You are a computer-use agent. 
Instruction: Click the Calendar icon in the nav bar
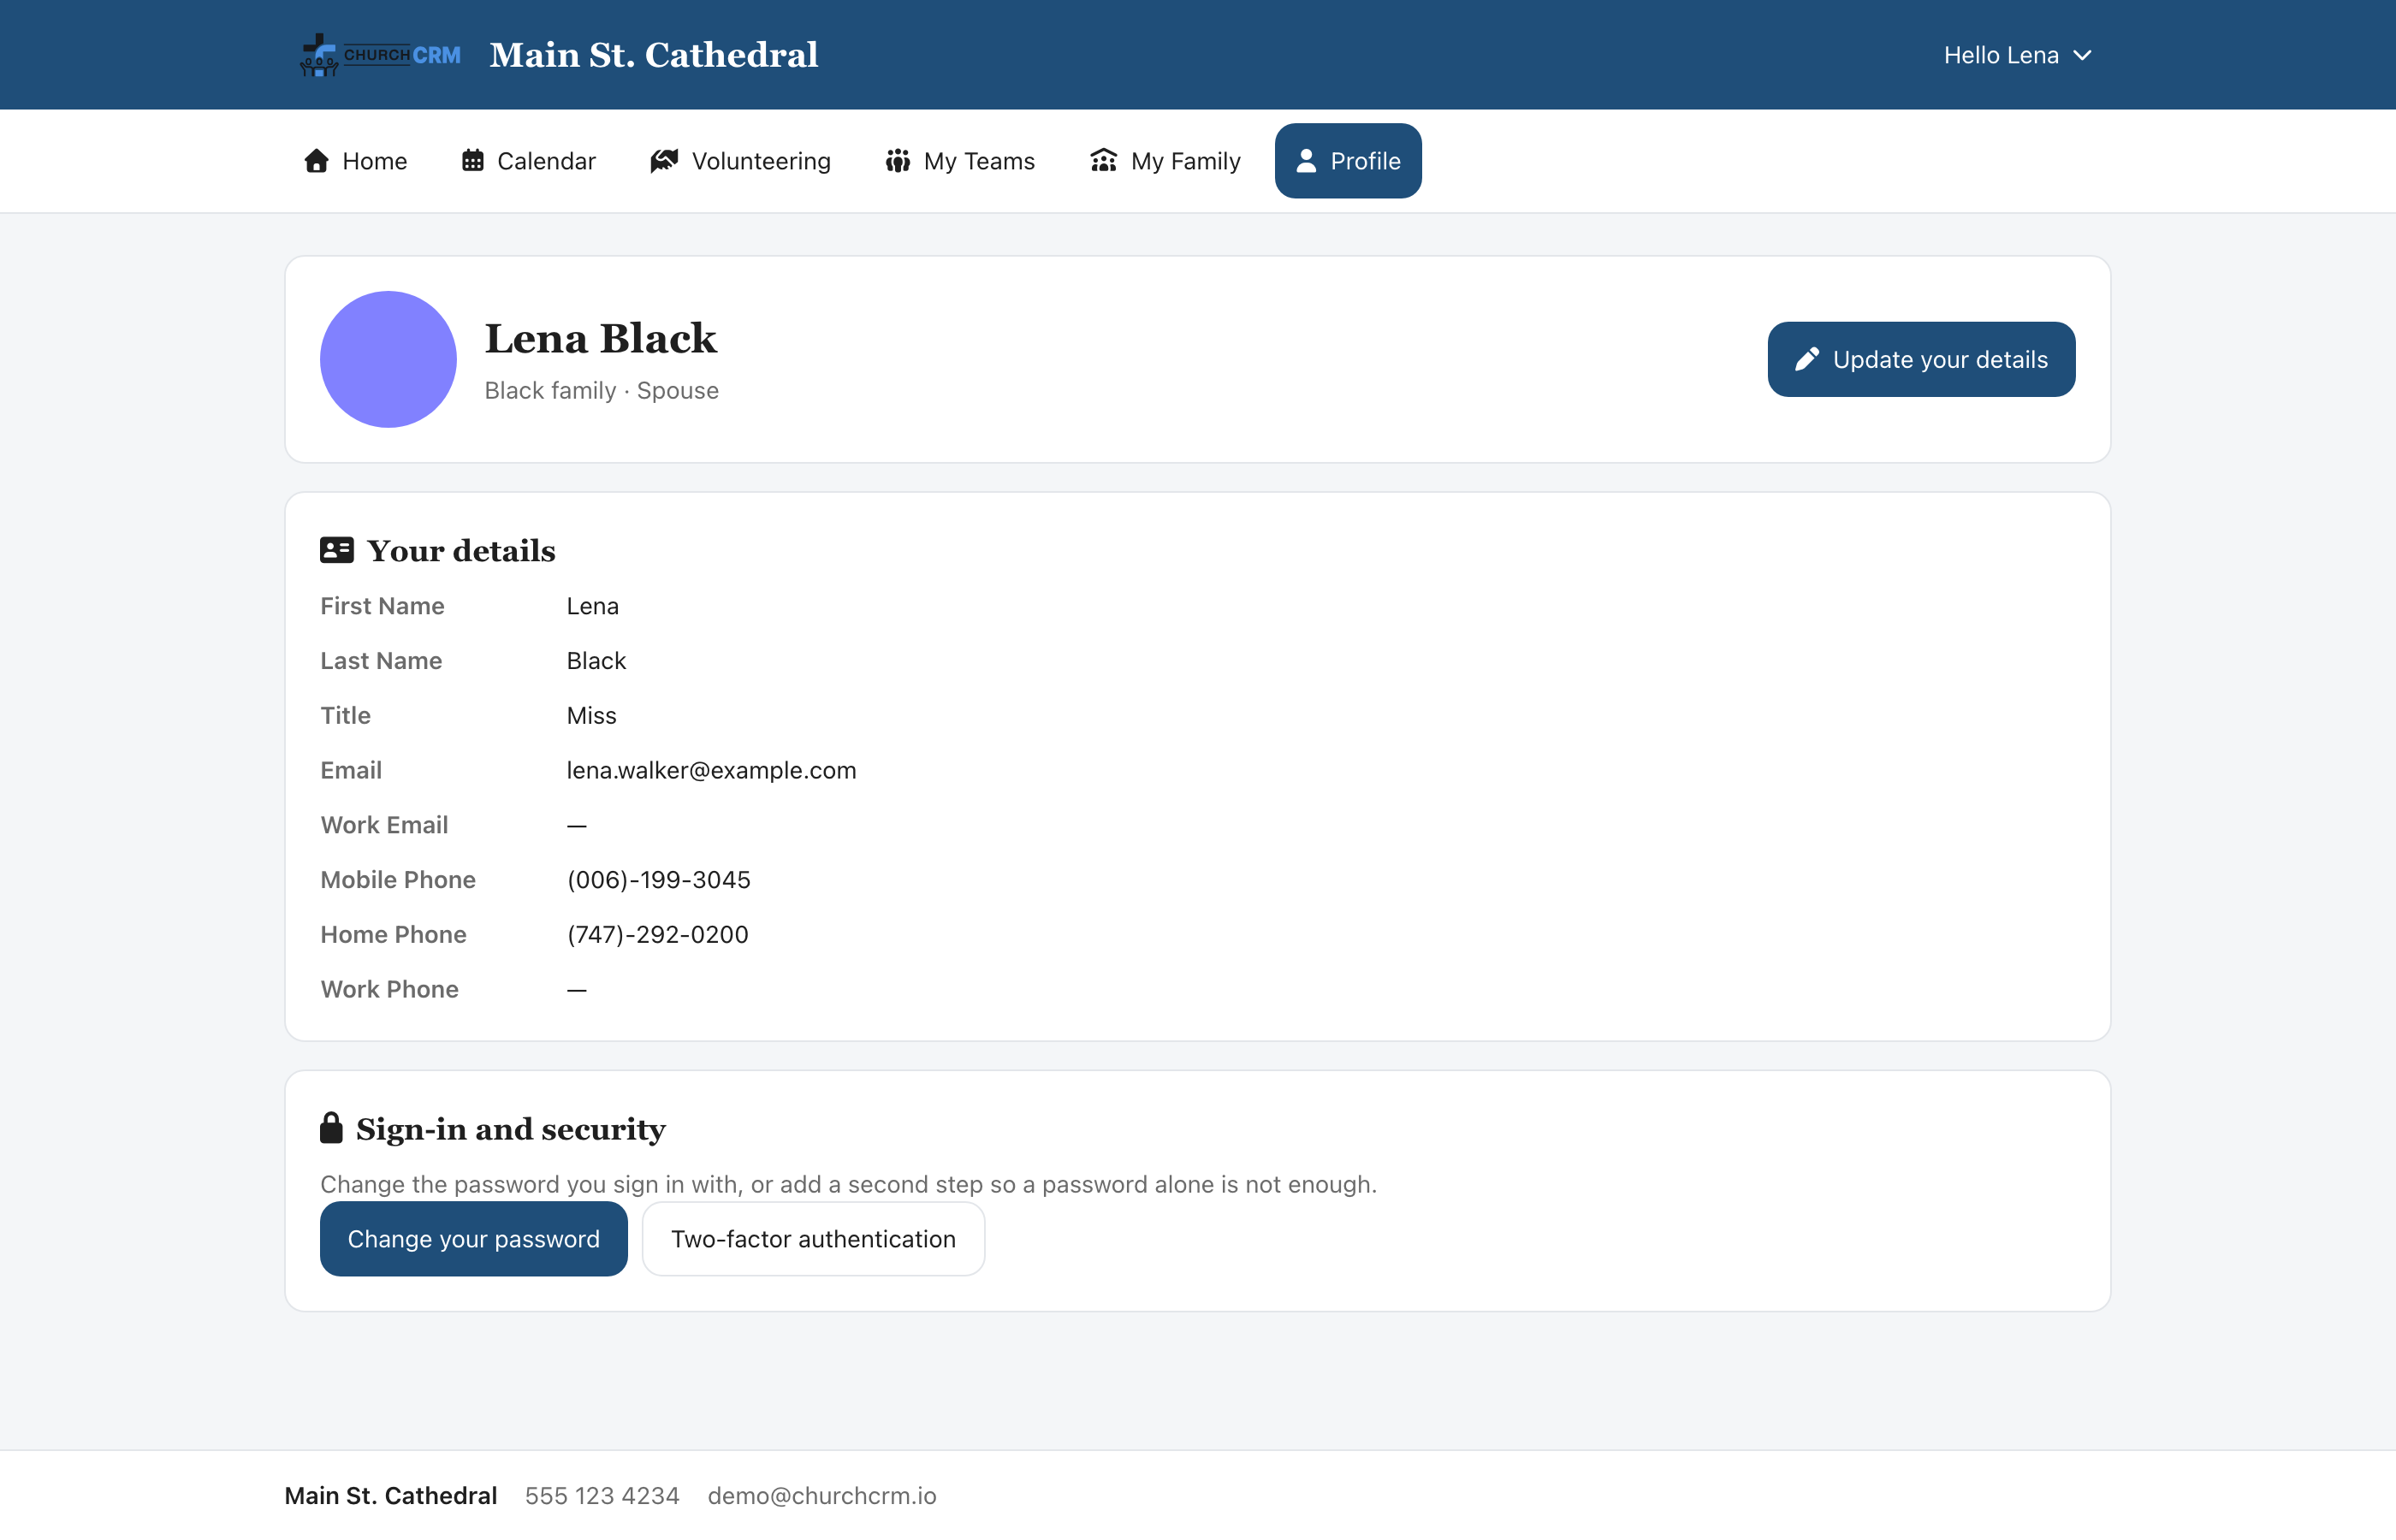(x=473, y=161)
